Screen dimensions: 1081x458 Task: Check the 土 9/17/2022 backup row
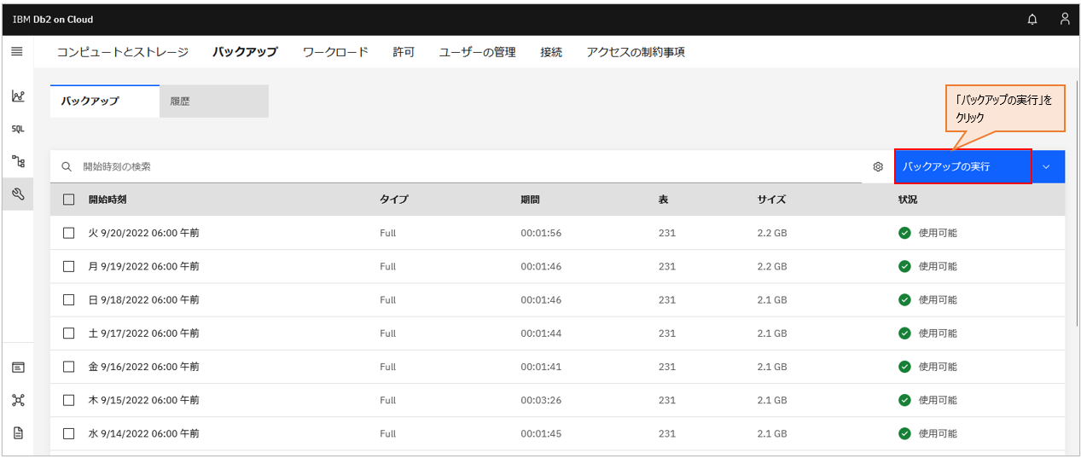(69, 333)
